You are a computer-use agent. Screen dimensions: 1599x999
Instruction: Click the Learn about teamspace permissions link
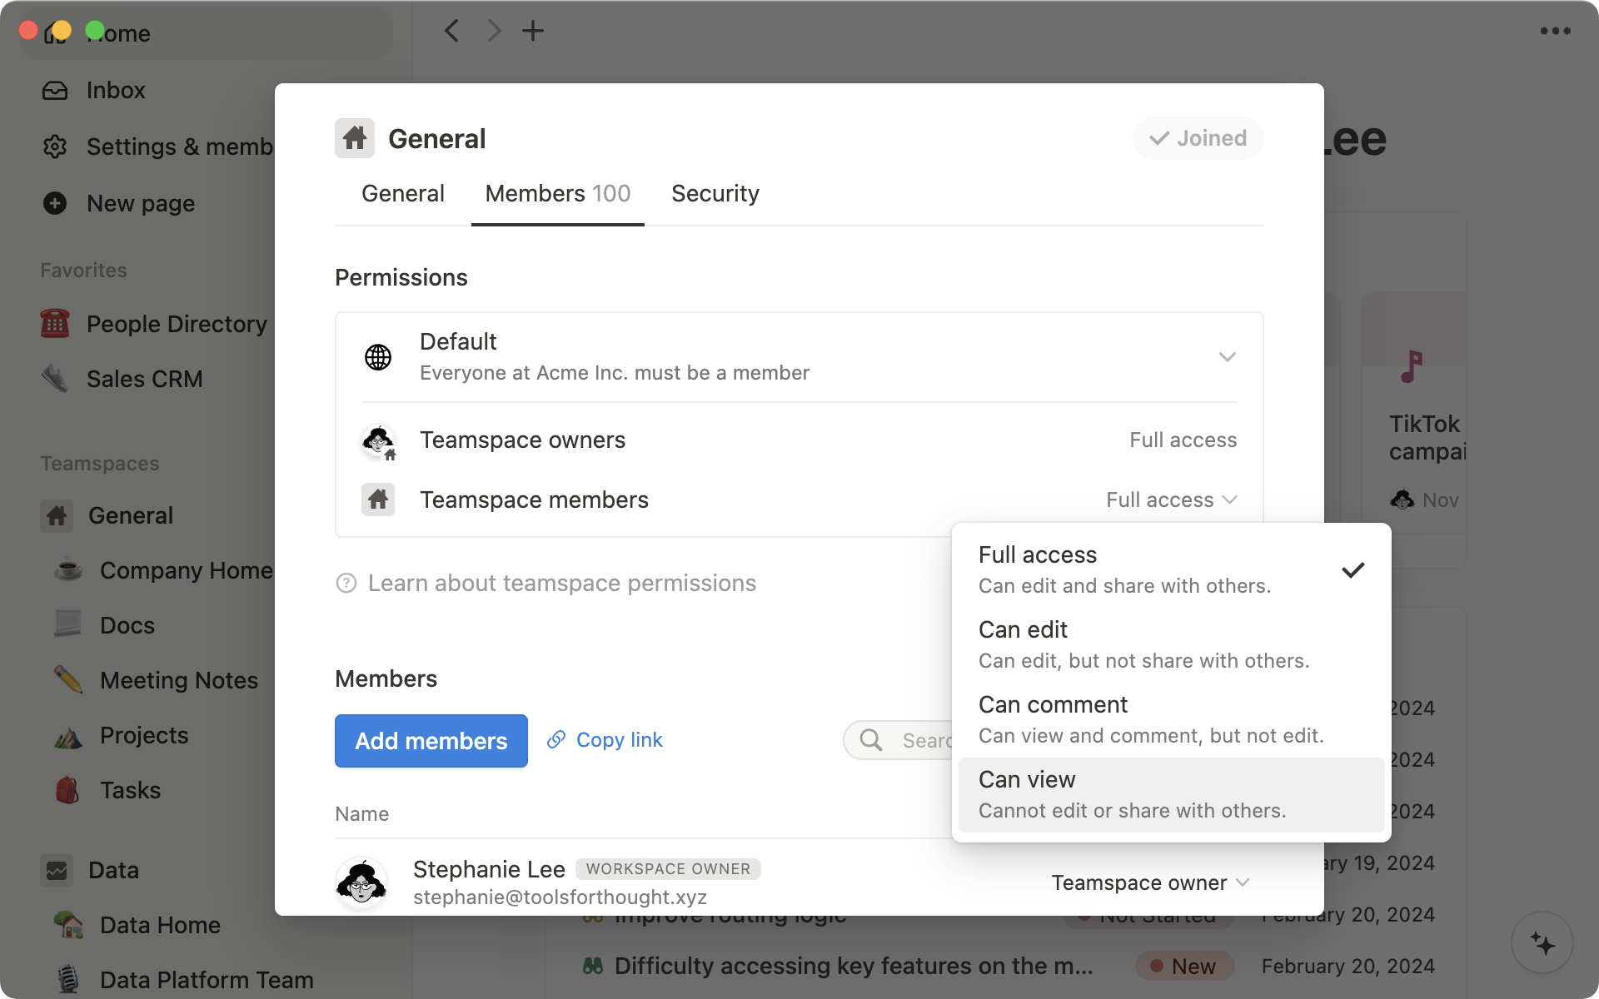[x=562, y=581]
